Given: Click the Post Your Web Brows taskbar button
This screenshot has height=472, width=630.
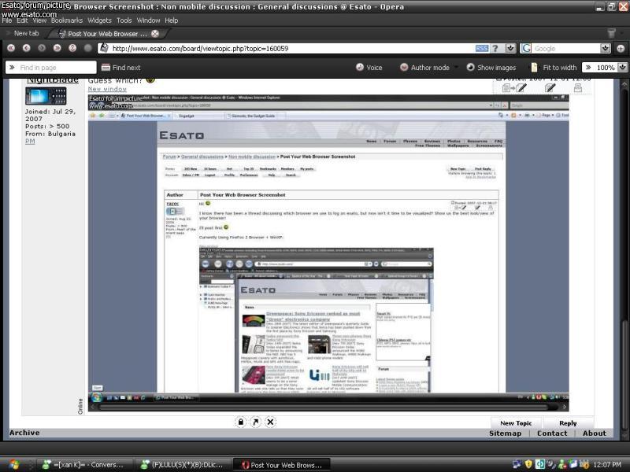Looking at the screenshot, I should (x=282, y=465).
